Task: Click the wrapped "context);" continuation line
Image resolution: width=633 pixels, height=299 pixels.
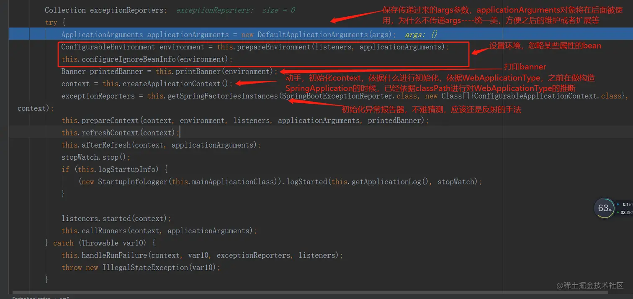Action: click(x=36, y=108)
